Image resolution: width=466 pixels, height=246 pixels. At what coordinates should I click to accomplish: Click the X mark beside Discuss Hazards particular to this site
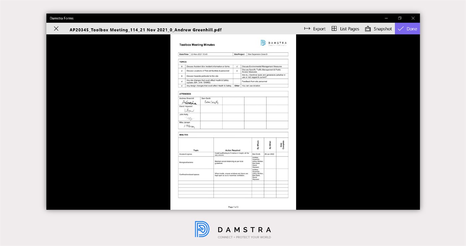tap(182, 76)
